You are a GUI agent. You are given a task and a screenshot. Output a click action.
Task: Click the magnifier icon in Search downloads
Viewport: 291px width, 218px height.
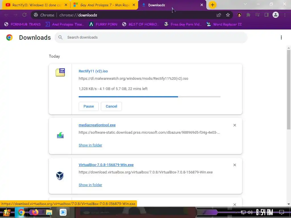[60, 37]
